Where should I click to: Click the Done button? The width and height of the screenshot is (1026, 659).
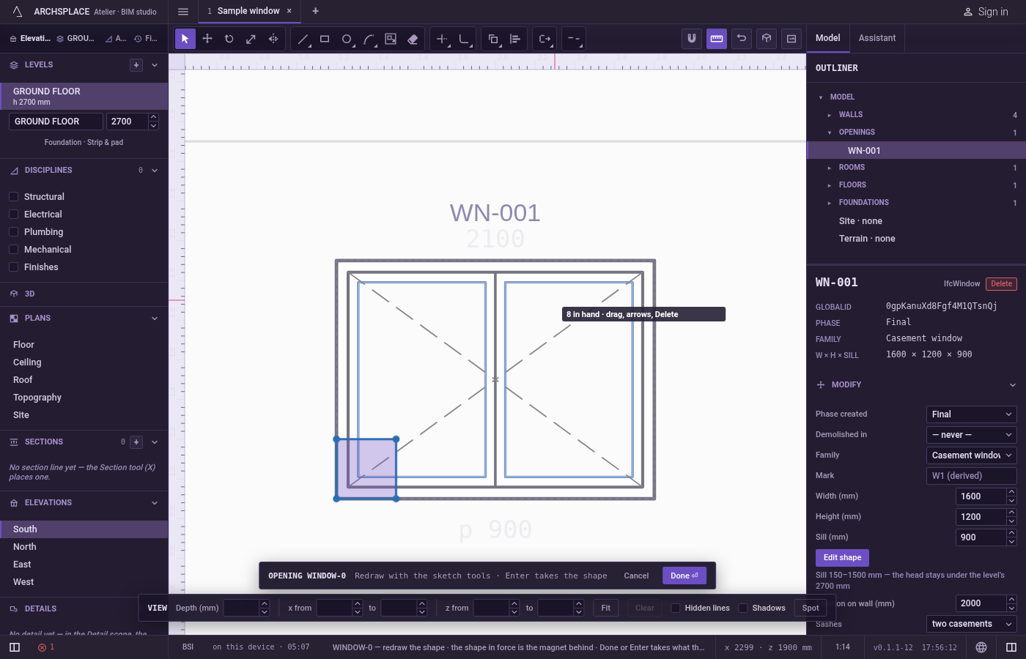pyautogui.click(x=684, y=576)
